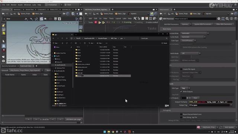The height and width of the screenshot is (134, 238).
Task: Click the File Explorer up arrow icon
Action: click(x=62, y=38)
